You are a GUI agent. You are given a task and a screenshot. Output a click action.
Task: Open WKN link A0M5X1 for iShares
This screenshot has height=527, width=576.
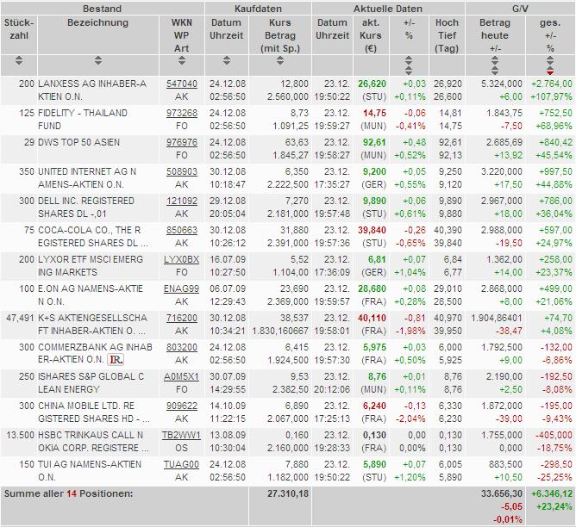point(181,377)
